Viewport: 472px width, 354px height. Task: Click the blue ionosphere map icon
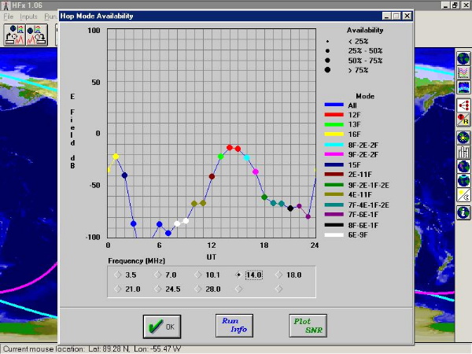[x=463, y=87]
